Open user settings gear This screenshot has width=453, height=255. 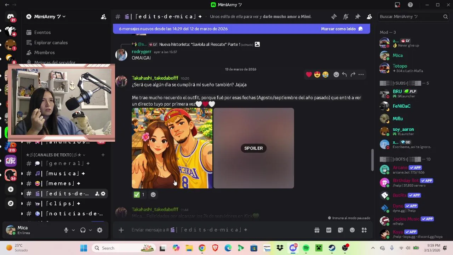(100, 230)
